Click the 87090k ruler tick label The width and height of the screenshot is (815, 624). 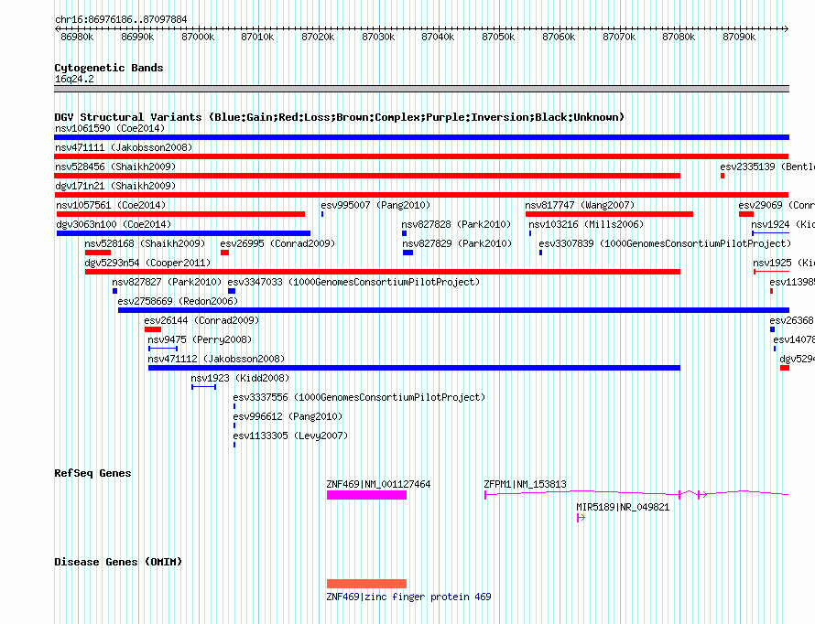739,37
